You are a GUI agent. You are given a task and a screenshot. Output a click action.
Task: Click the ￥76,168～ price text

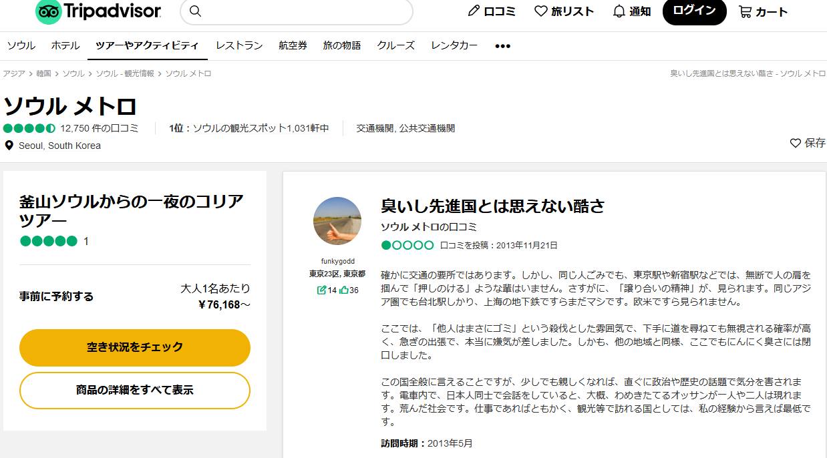pyautogui.click(x=224, y=305)
